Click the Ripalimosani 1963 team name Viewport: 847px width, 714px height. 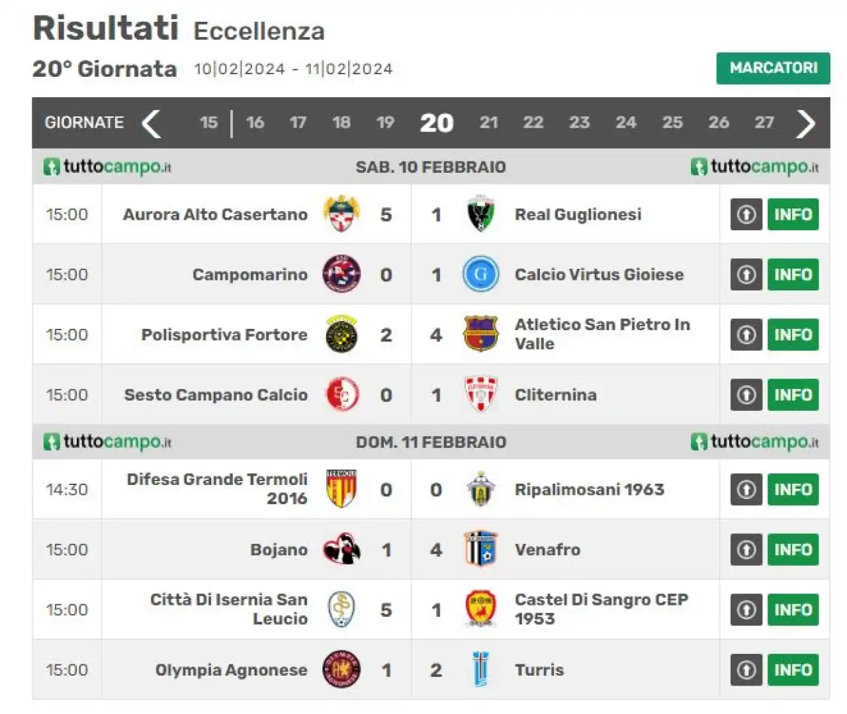coord(589,489)
